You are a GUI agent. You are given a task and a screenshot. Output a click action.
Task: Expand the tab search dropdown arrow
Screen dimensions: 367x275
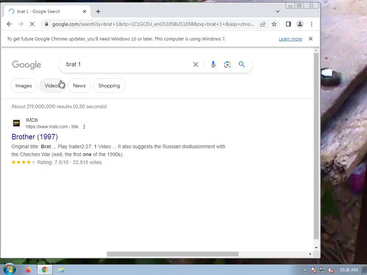click(x=278, y=11)
